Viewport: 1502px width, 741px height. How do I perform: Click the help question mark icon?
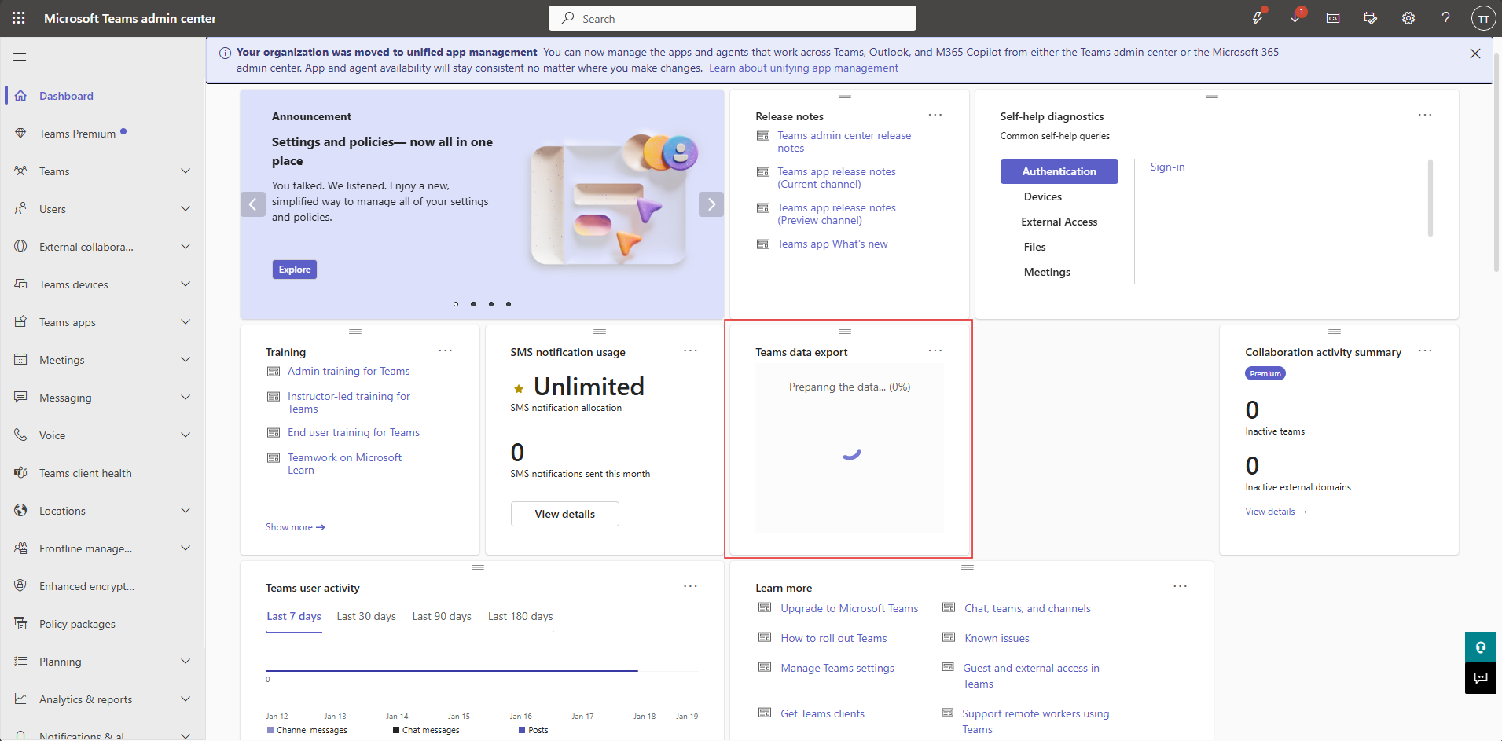coord(1445,18)
